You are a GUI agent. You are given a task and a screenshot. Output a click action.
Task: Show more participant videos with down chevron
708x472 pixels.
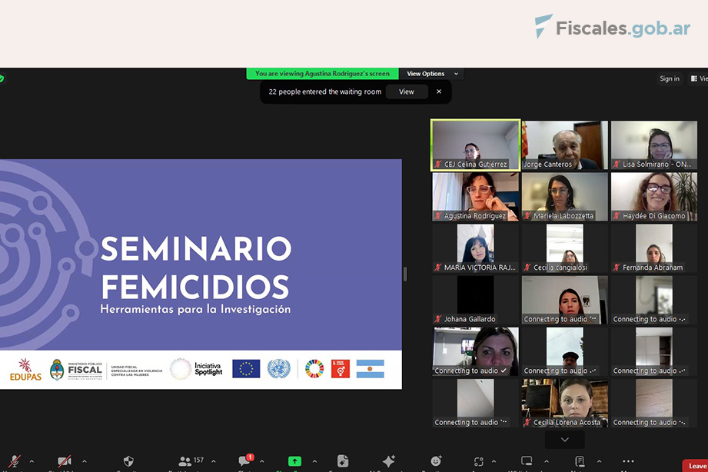[x=565, y=440]
